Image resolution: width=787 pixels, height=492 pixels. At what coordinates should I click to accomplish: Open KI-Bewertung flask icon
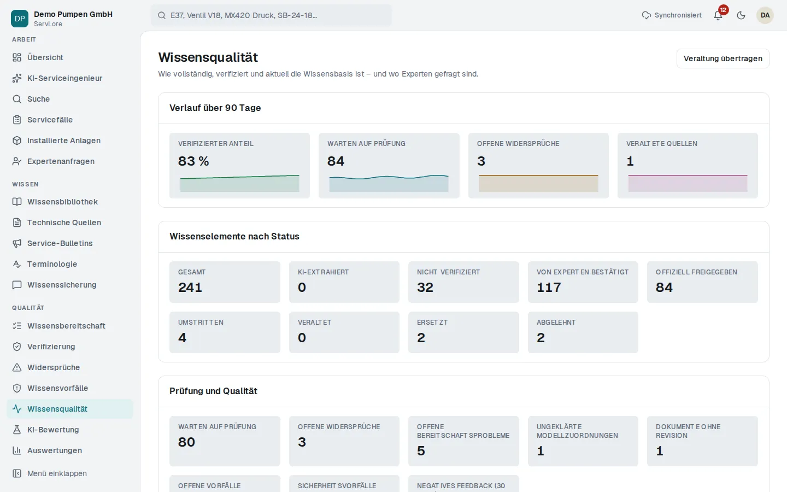pyautogui.click(x=17, y=430)
